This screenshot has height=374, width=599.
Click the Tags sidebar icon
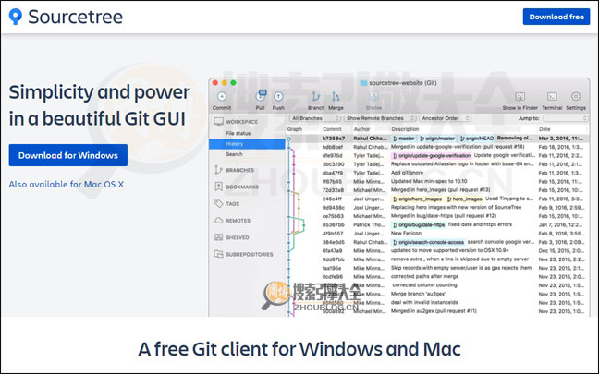tap(218, 203)
